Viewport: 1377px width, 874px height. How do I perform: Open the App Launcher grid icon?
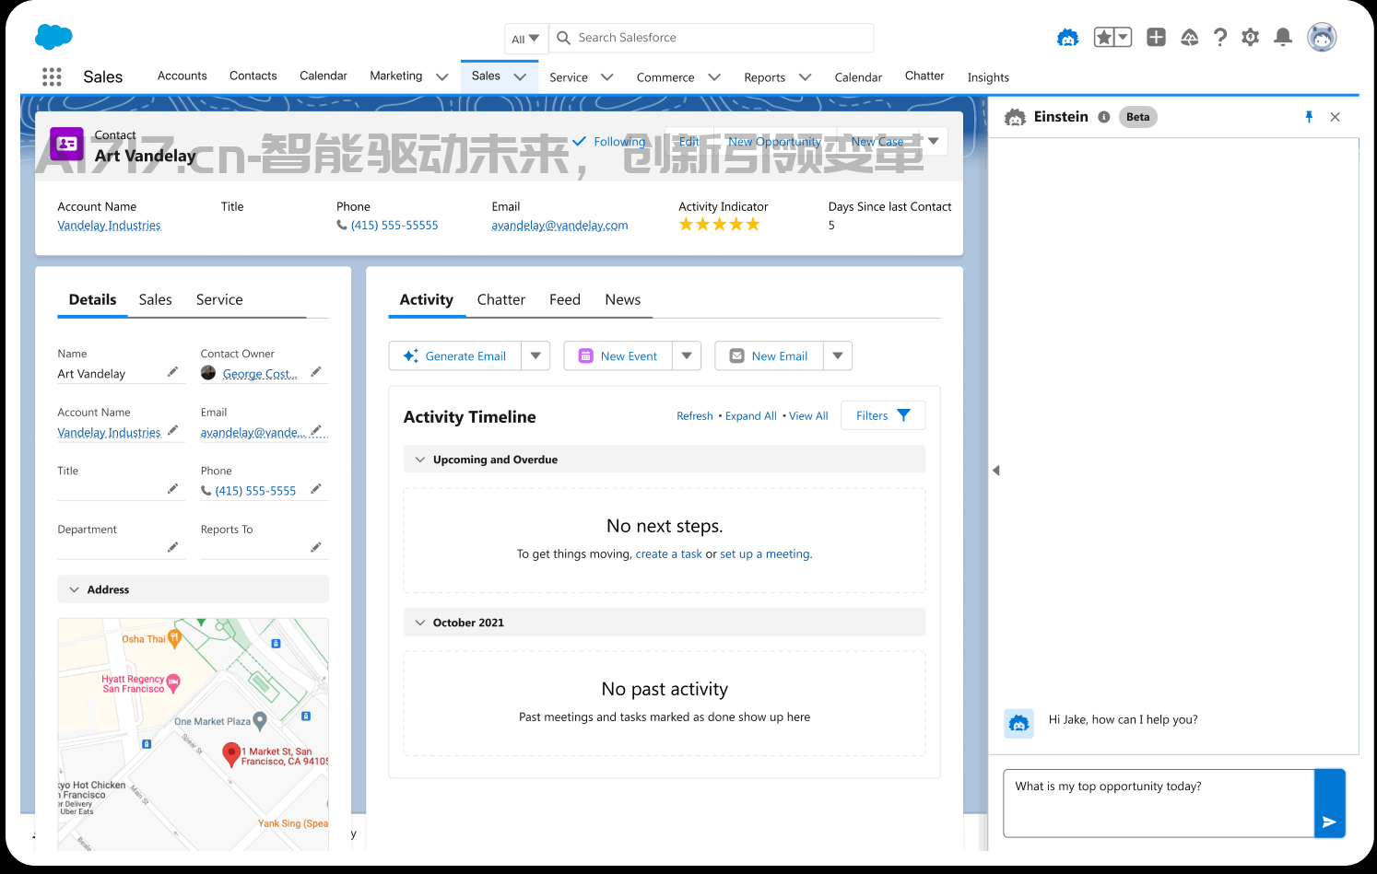coord(52,77)
